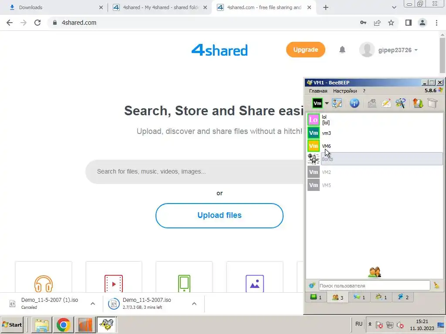Open the edit profile icon in BeeBEEP toolbar

(337, 104)
